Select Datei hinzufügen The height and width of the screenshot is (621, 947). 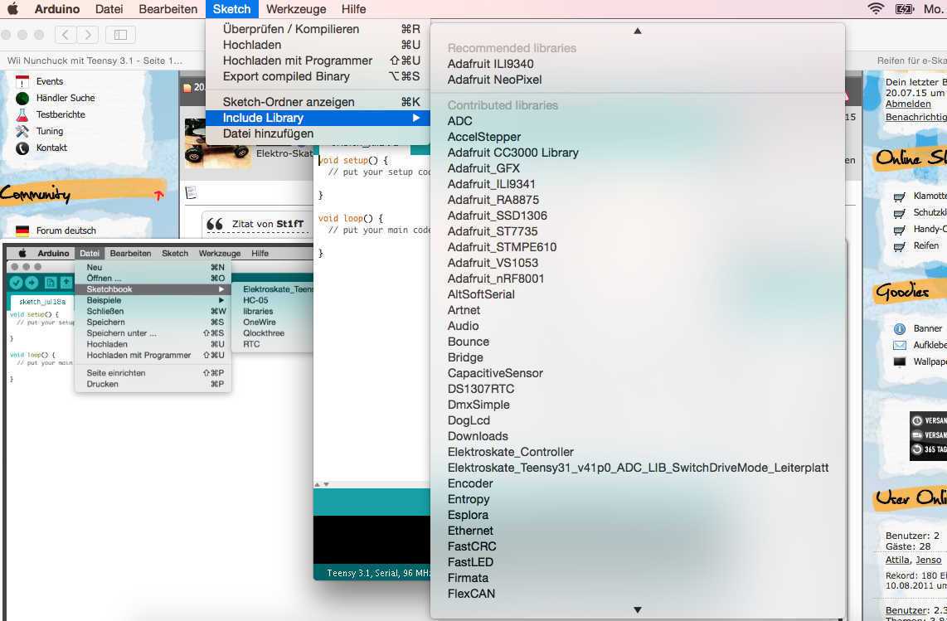click(x=318, y=133)
